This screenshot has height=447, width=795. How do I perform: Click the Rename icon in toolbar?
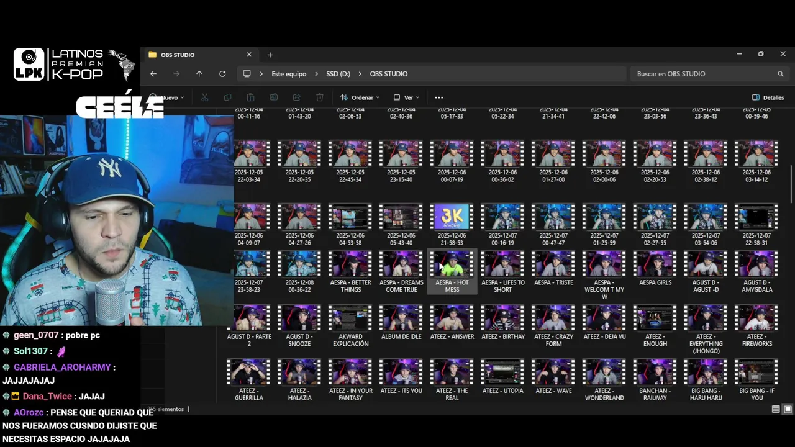[273, 97]
